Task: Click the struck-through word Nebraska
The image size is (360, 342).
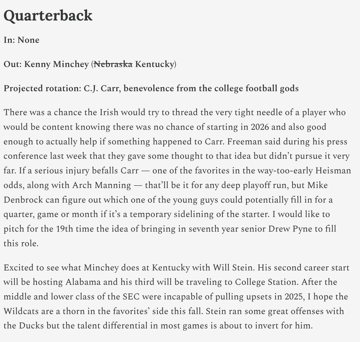Action: coord(113,64)
